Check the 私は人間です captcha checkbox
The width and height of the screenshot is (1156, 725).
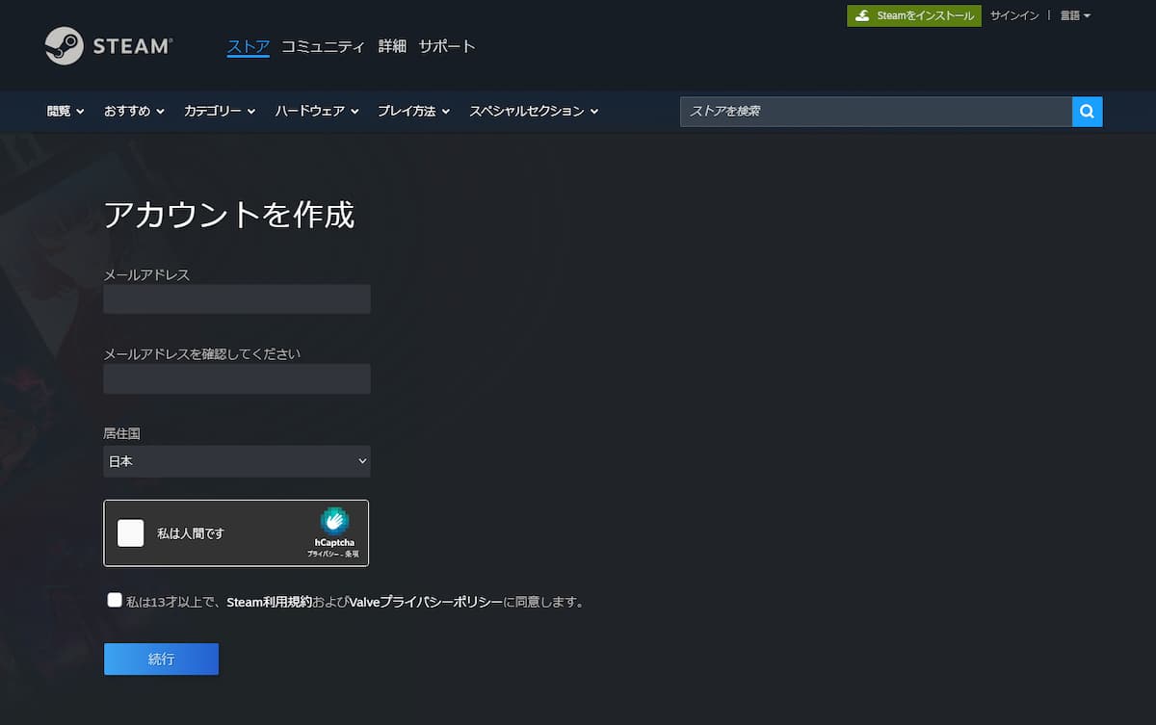pos(131,532)
